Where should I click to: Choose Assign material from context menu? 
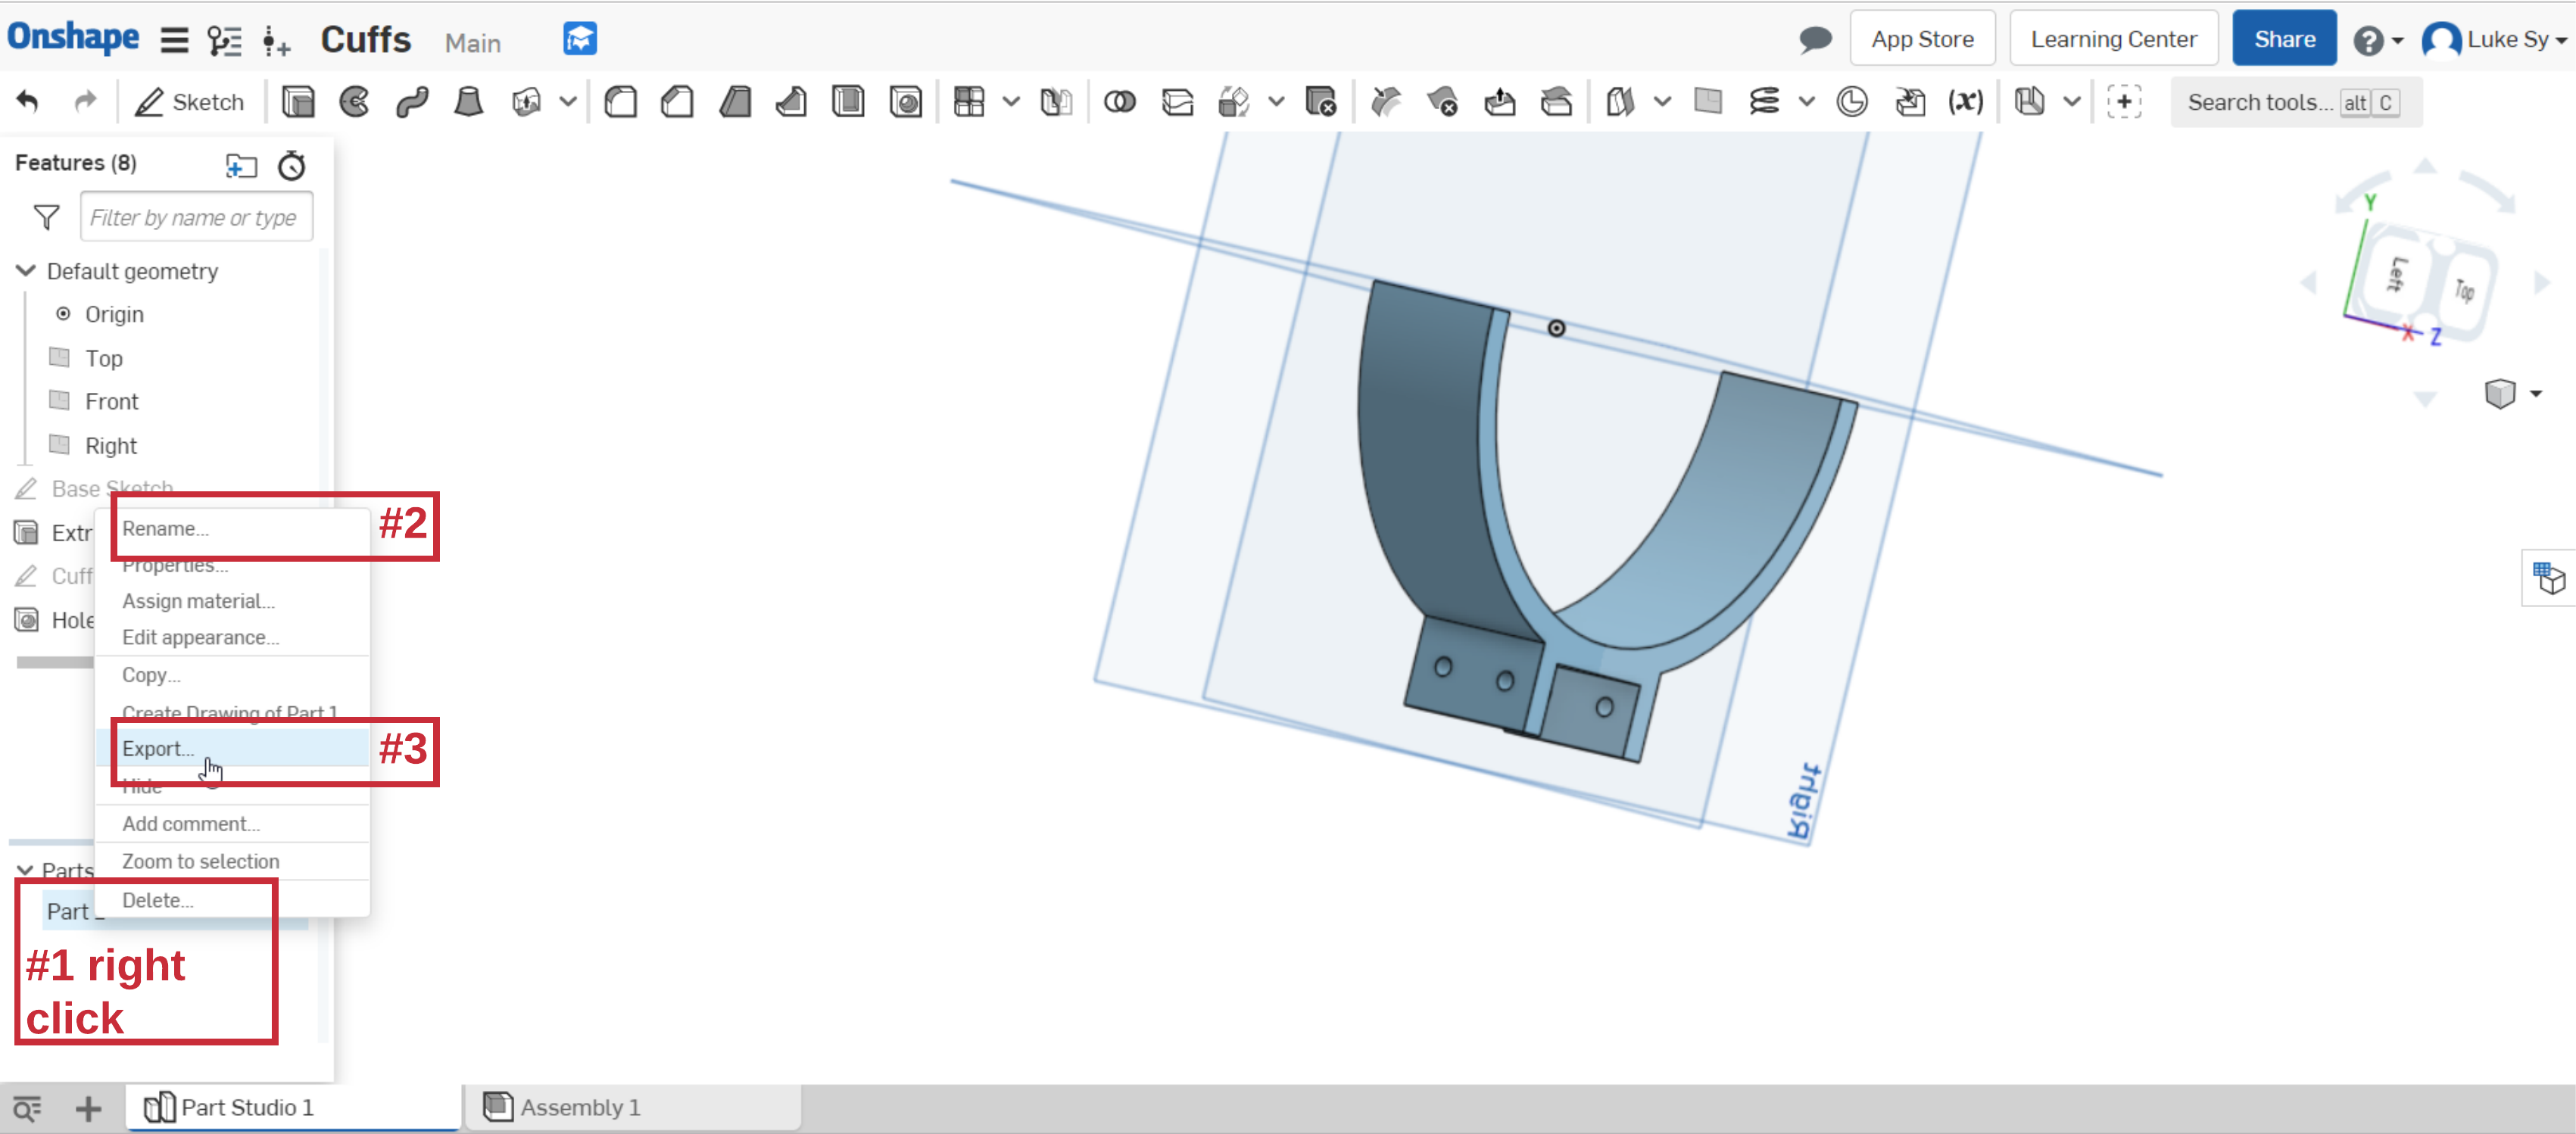point(233,600)
